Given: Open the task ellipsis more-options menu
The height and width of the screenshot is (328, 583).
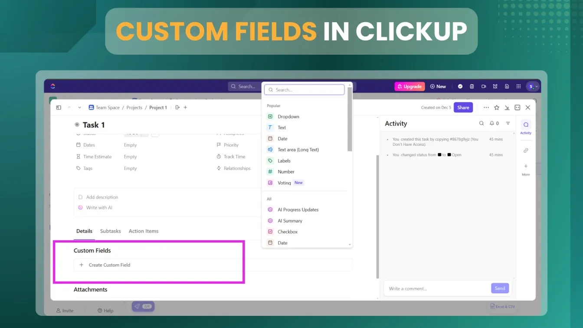Looking at the screenshot, I should coord(486,108).
